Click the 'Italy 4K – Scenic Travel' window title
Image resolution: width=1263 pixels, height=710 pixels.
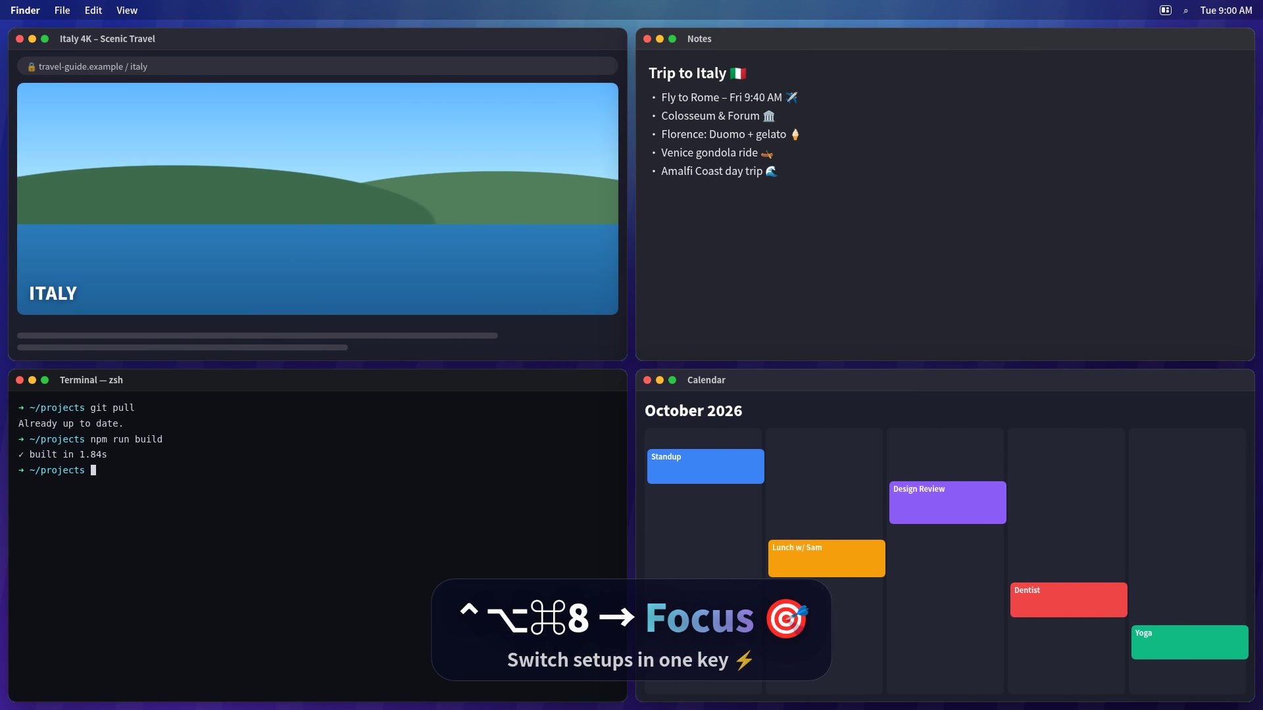click(107, 39)
